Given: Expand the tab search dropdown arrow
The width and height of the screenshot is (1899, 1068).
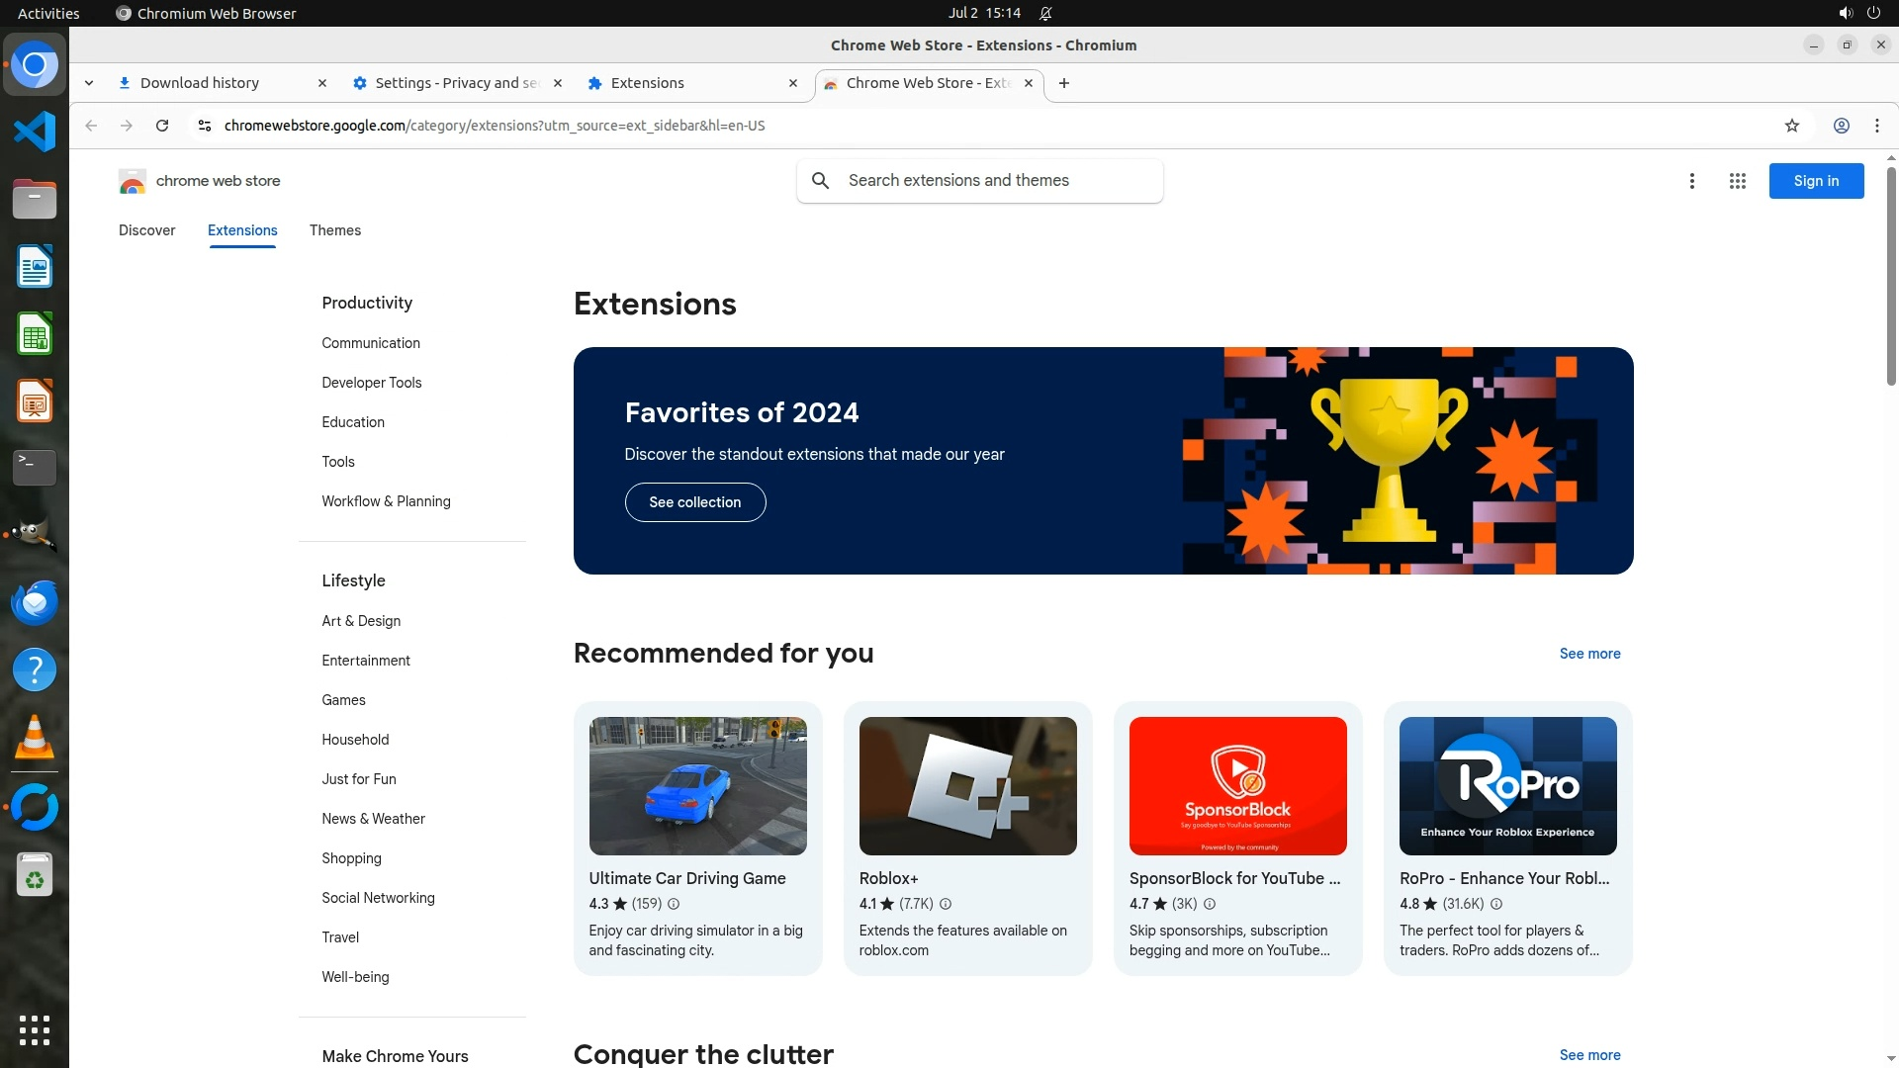Looking at the screenshot, I should pos(89,83).
